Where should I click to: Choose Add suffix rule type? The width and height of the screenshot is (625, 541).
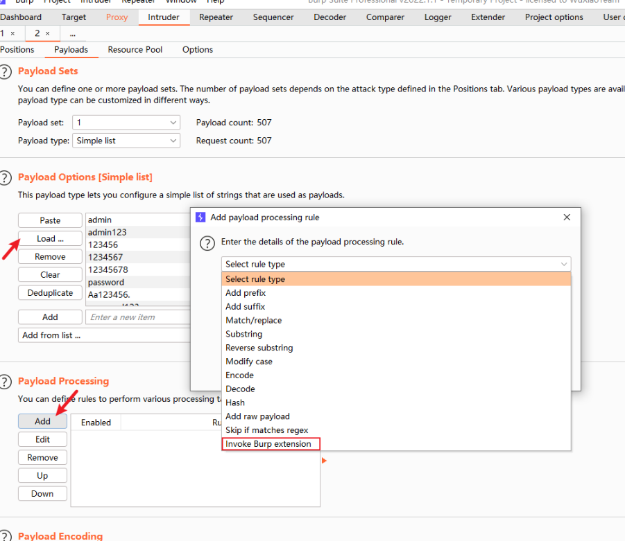pos(396,307)
